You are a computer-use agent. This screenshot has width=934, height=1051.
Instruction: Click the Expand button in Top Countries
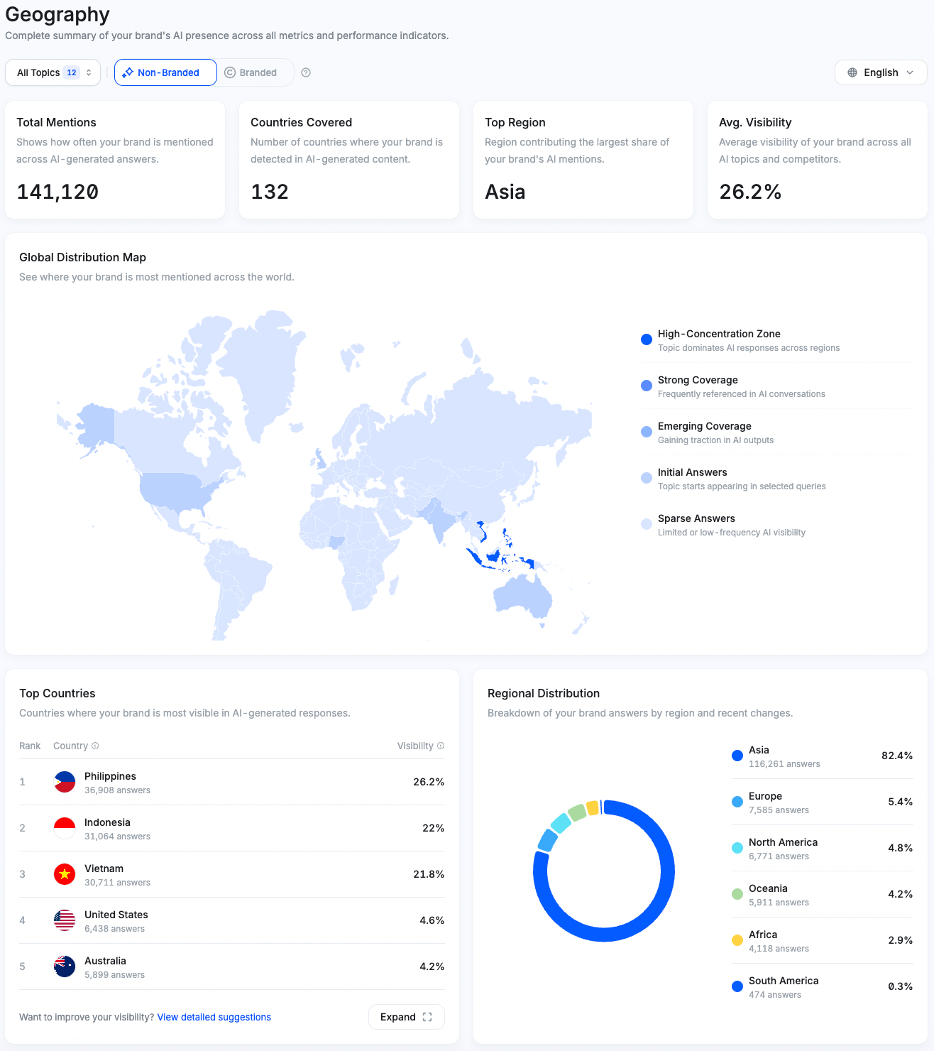click(x=406, y=1017)
